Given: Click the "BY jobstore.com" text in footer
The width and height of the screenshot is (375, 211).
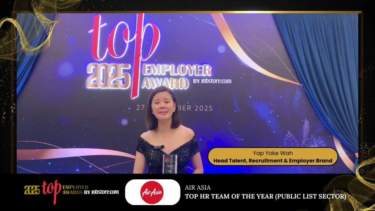Looking at the screenshot, I should 101,192.
